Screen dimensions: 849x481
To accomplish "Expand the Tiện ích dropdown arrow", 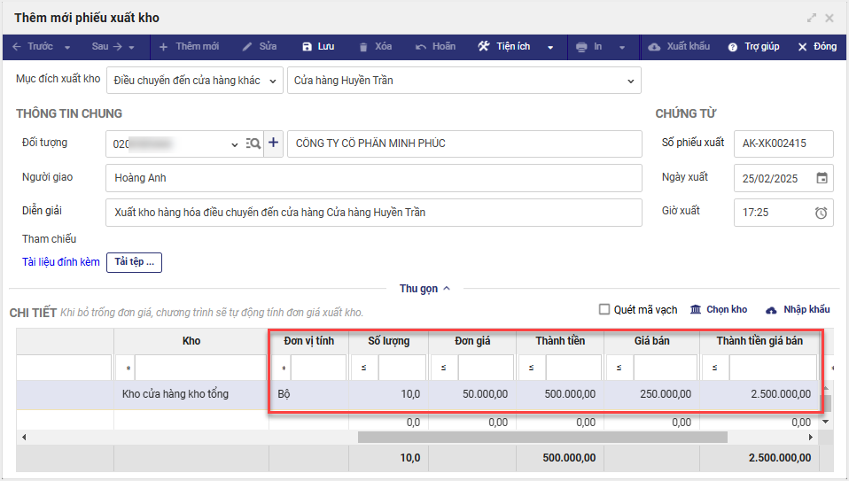I will (x=550, y=47).
